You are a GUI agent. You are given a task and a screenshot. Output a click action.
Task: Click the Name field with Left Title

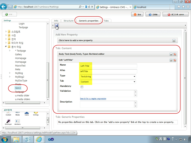click(x=108, y=66)
